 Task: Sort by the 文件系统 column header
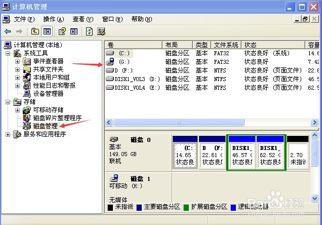coord(226,45)
